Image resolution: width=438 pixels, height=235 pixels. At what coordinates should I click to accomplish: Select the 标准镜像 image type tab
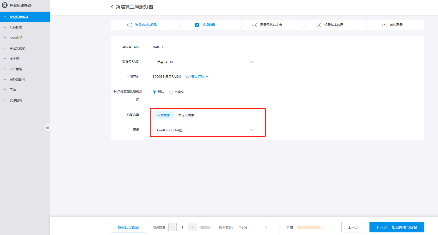coord(163,115)
